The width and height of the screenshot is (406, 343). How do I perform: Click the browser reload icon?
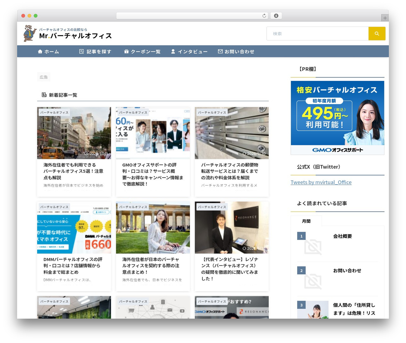tap(264, 16)
